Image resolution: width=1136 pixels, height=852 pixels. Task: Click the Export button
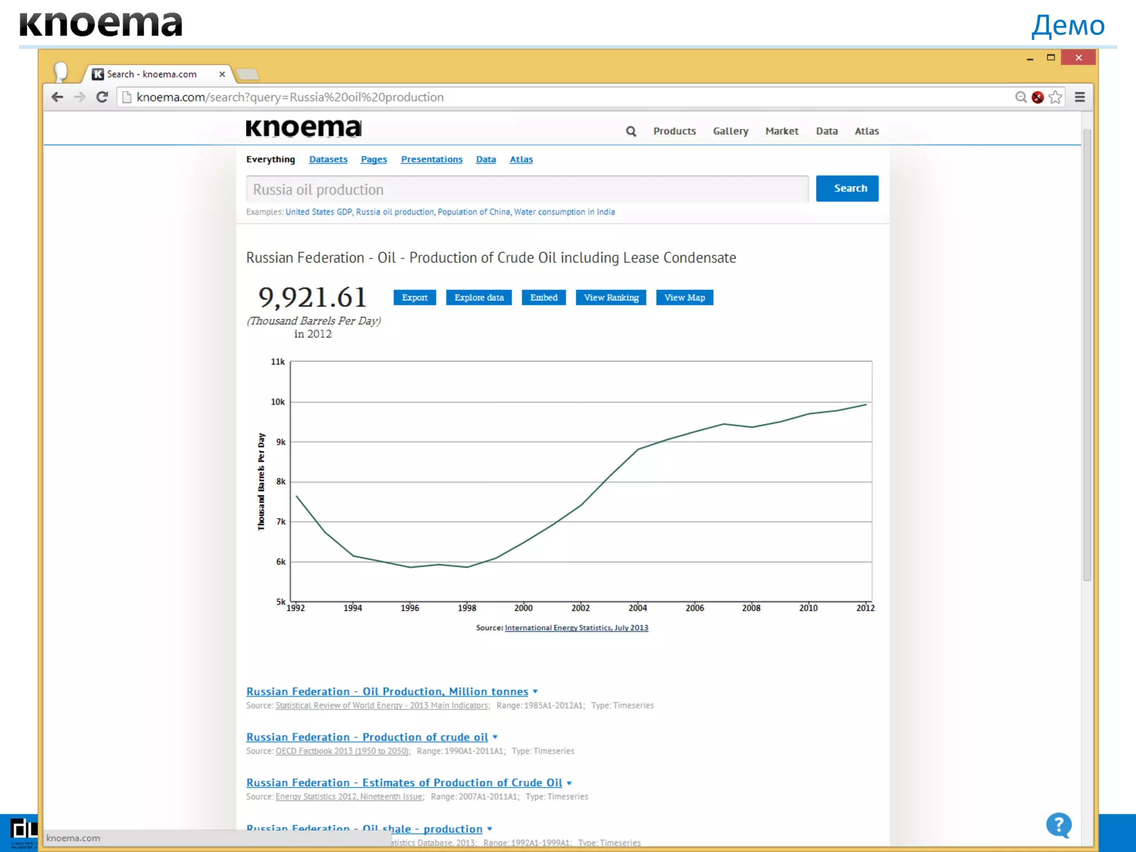[x=414, y=297]
